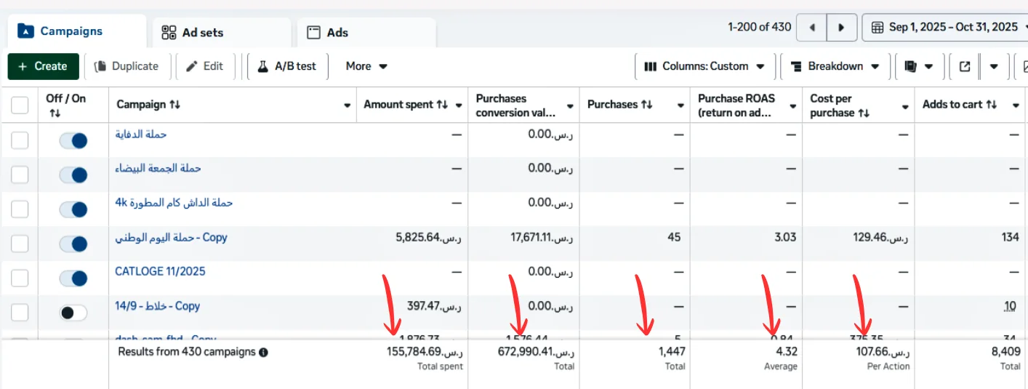Viewport: 1028px width, 389px height.
Task: Check the box for 14/9 - خلاط - Copy row
Action: point(20,313)
